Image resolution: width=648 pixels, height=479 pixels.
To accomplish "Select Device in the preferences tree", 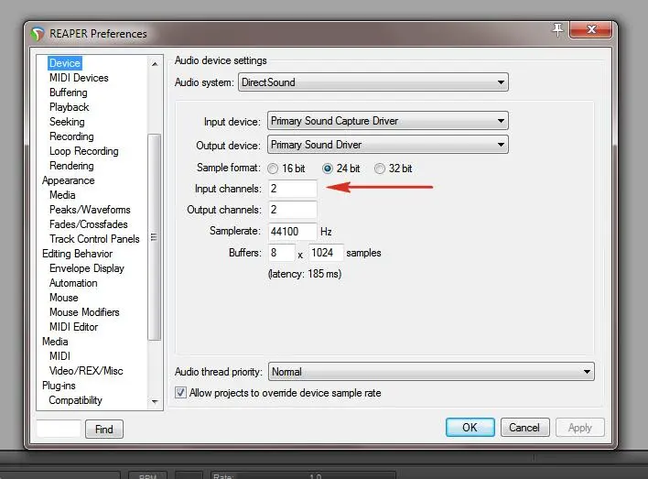I will 65,63.
